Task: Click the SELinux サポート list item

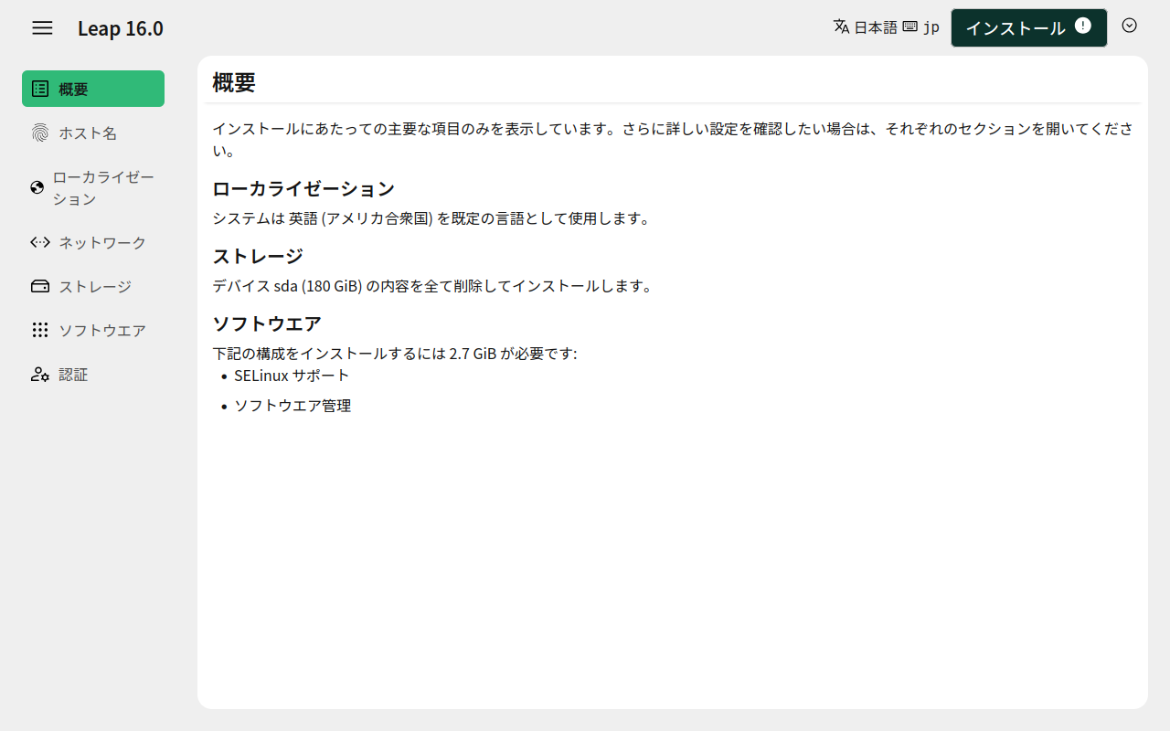Action: [292, 376]
